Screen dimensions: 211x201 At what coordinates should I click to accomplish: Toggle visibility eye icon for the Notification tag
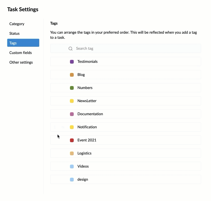[63, 127]
